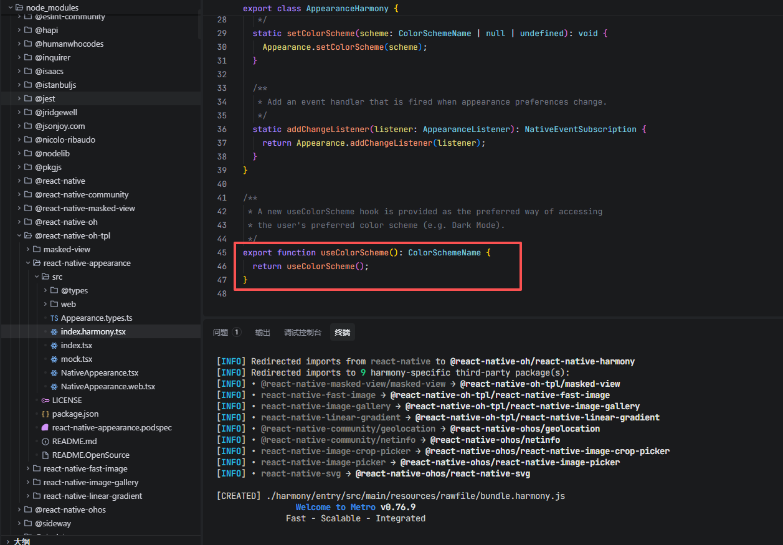Click the React icon of index.harmony.tsx
Viewport: 783px width, 545px height.
(x=54, y=331)
